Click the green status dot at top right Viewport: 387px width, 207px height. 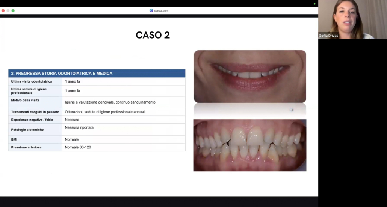click(314, 4)
